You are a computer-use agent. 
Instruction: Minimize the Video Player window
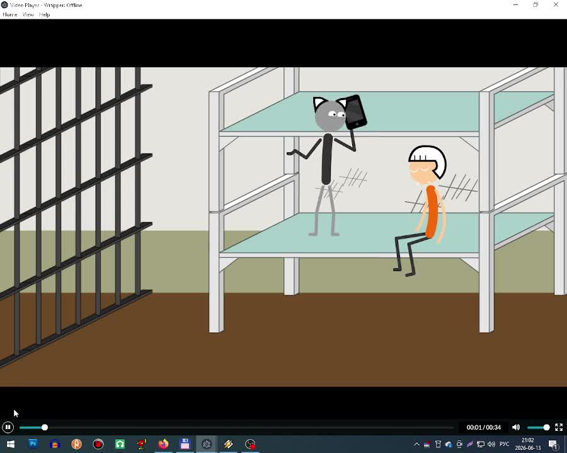[515, 4]
